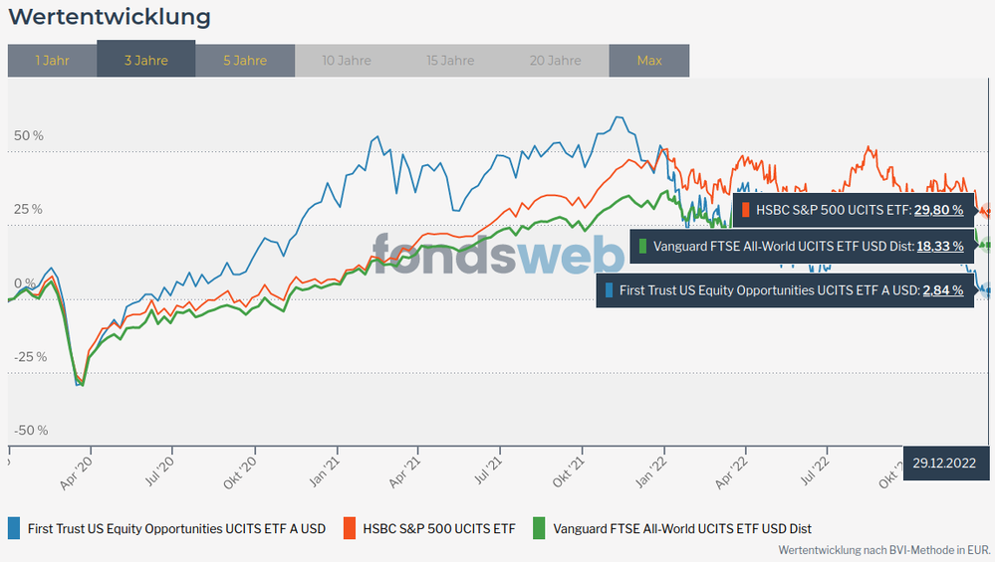995x562 pixels.
Task: Click the 20 Jahre range tab
Action: coord(557,61)
